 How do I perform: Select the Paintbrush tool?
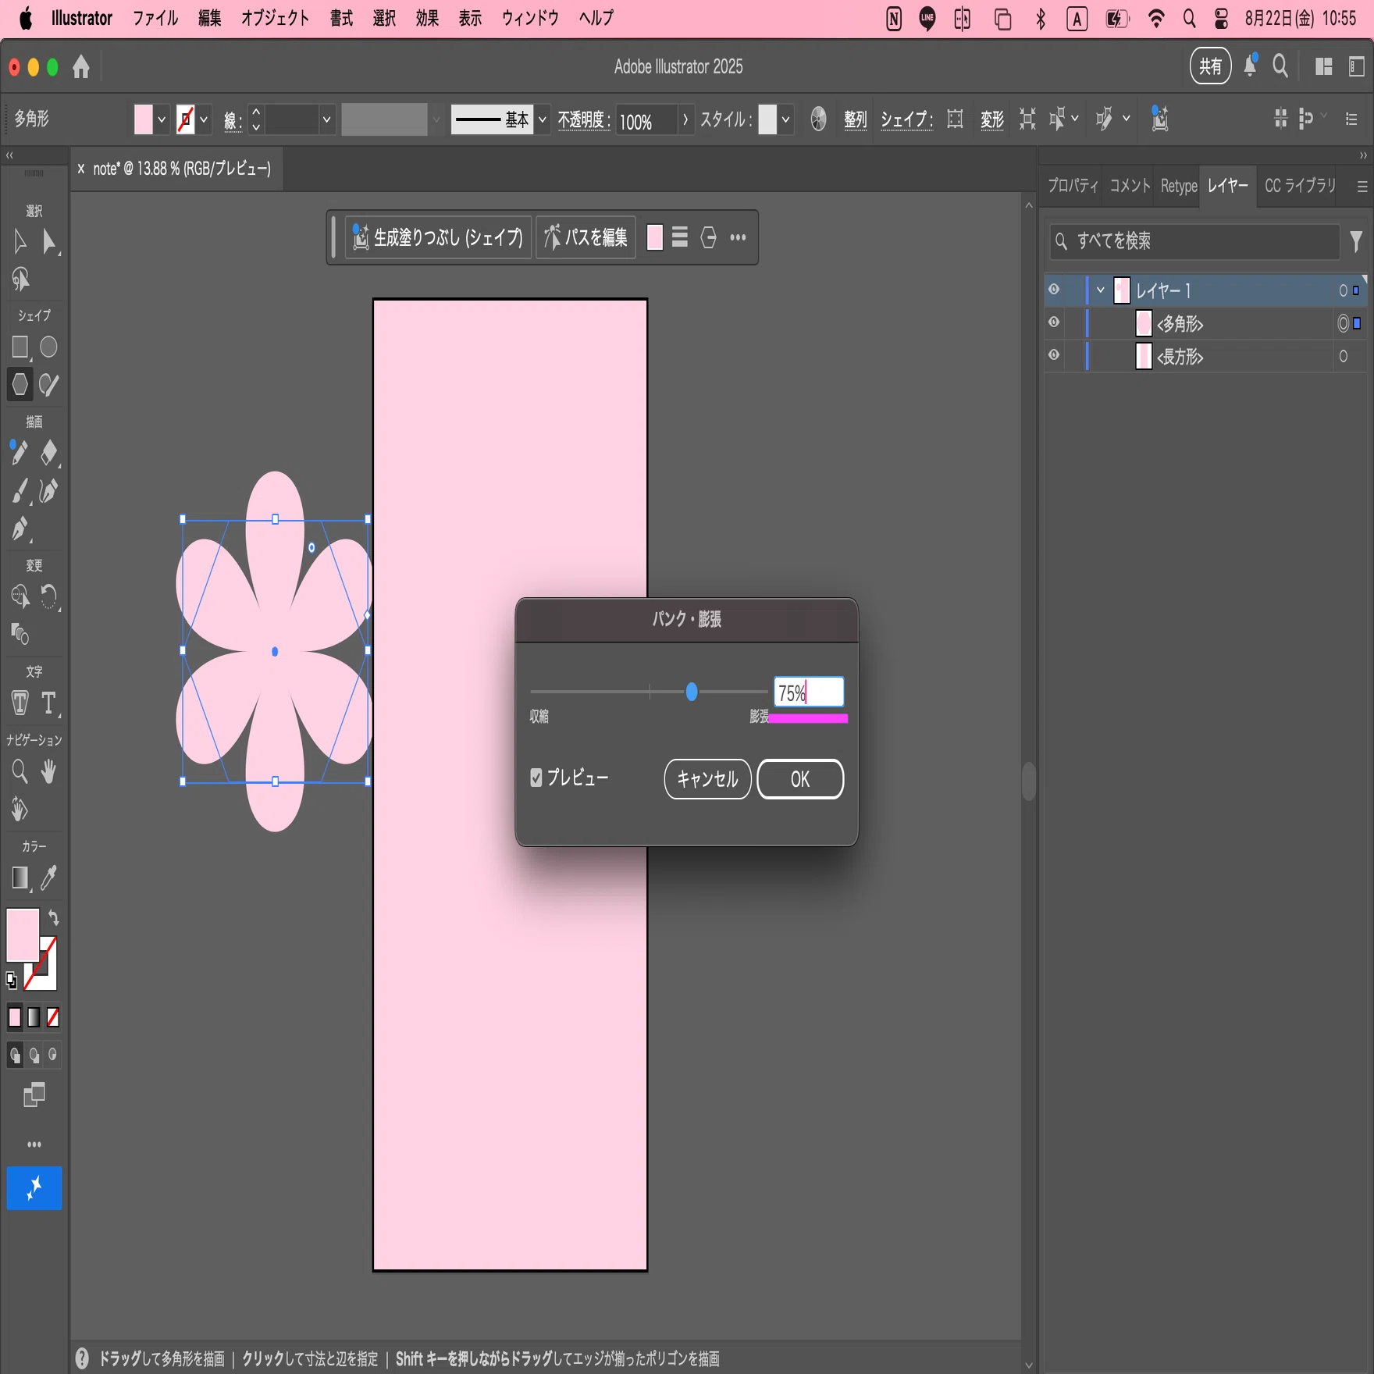pyautogui.click(x=20, y=491)
